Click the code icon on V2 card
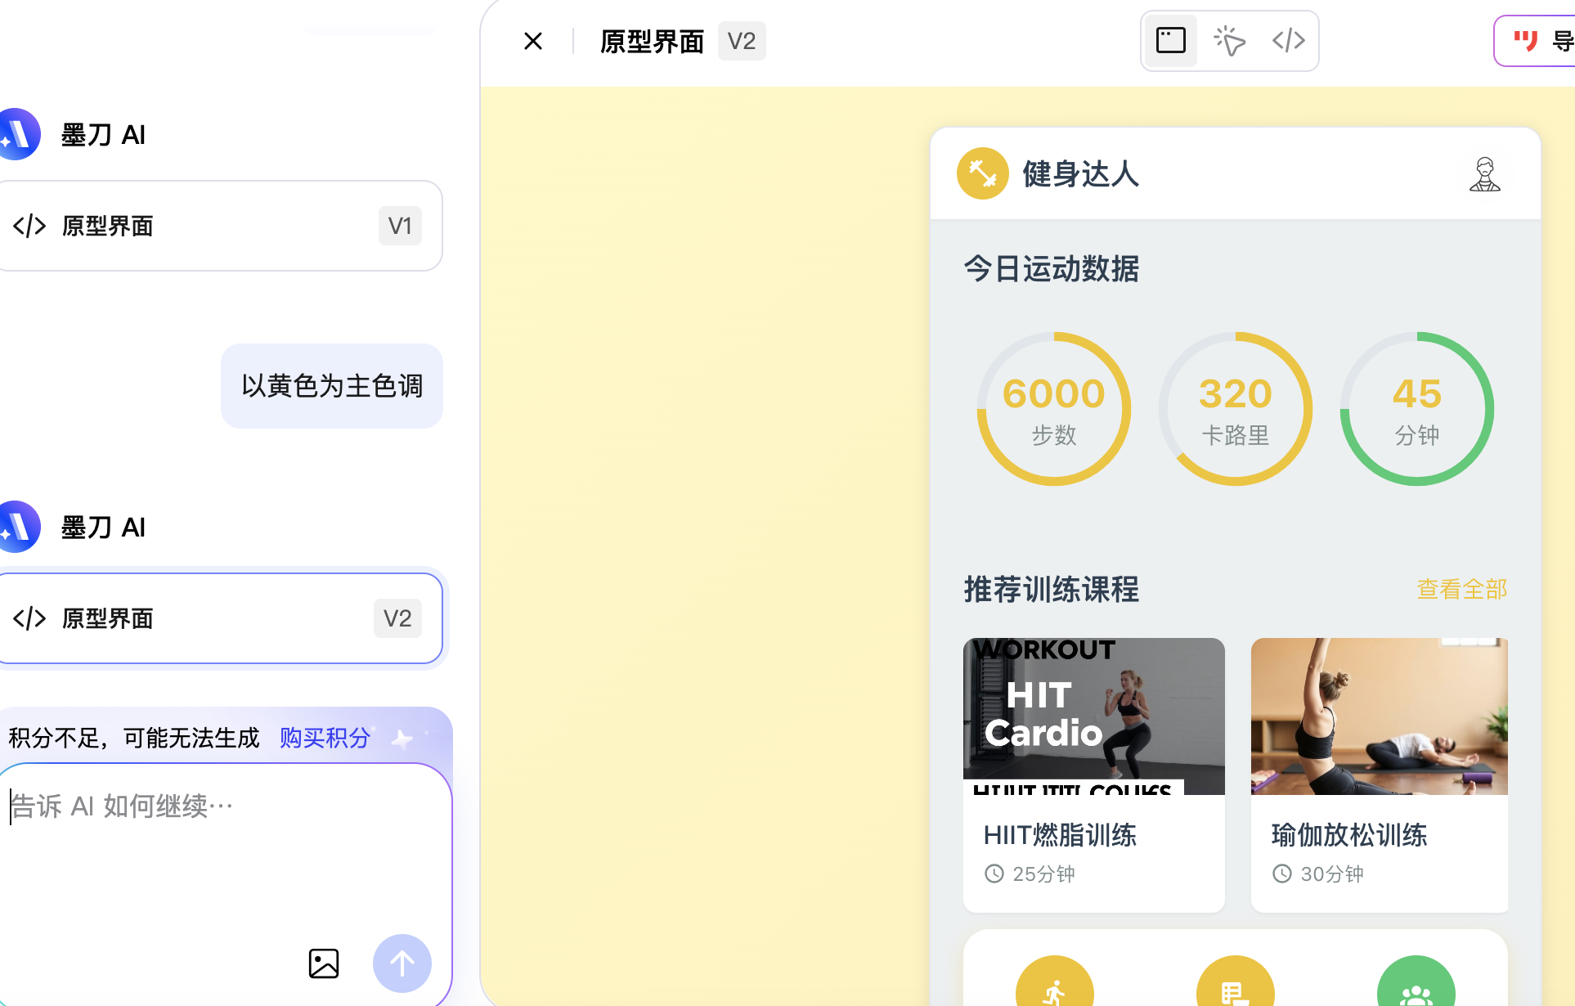Image resolution: width=1575 pixels, height=1006 pixels. (x=29, y=618)
